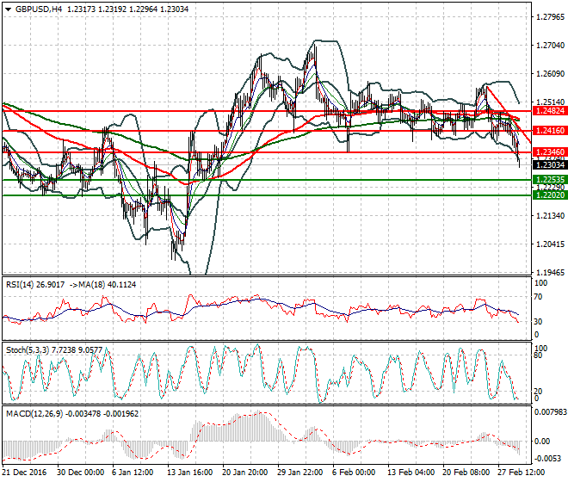This screenshot has height=482, width=568.
Task: Select the red 1.23460 price level label
Action: tap(550, 151)
